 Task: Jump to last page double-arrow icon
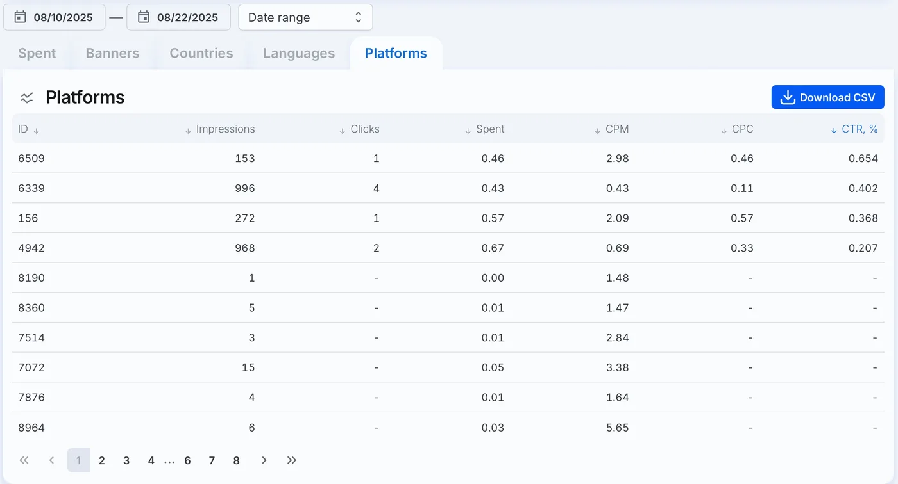(292, 460)
